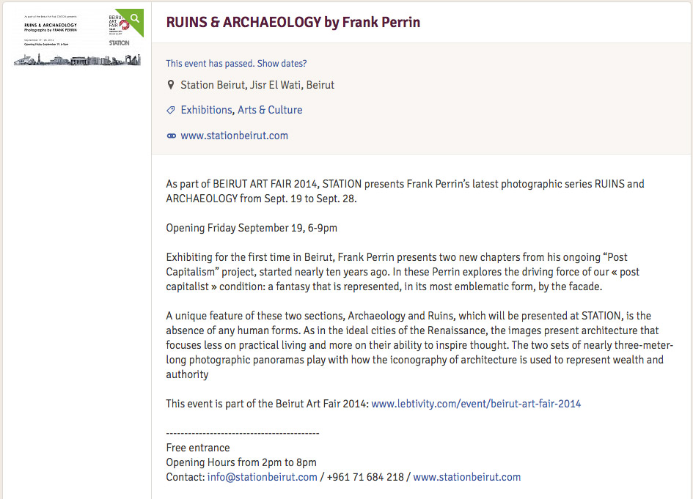Visit www.stationbeirut.com in the contact line

pyautogui.click(x=466, y=477)
